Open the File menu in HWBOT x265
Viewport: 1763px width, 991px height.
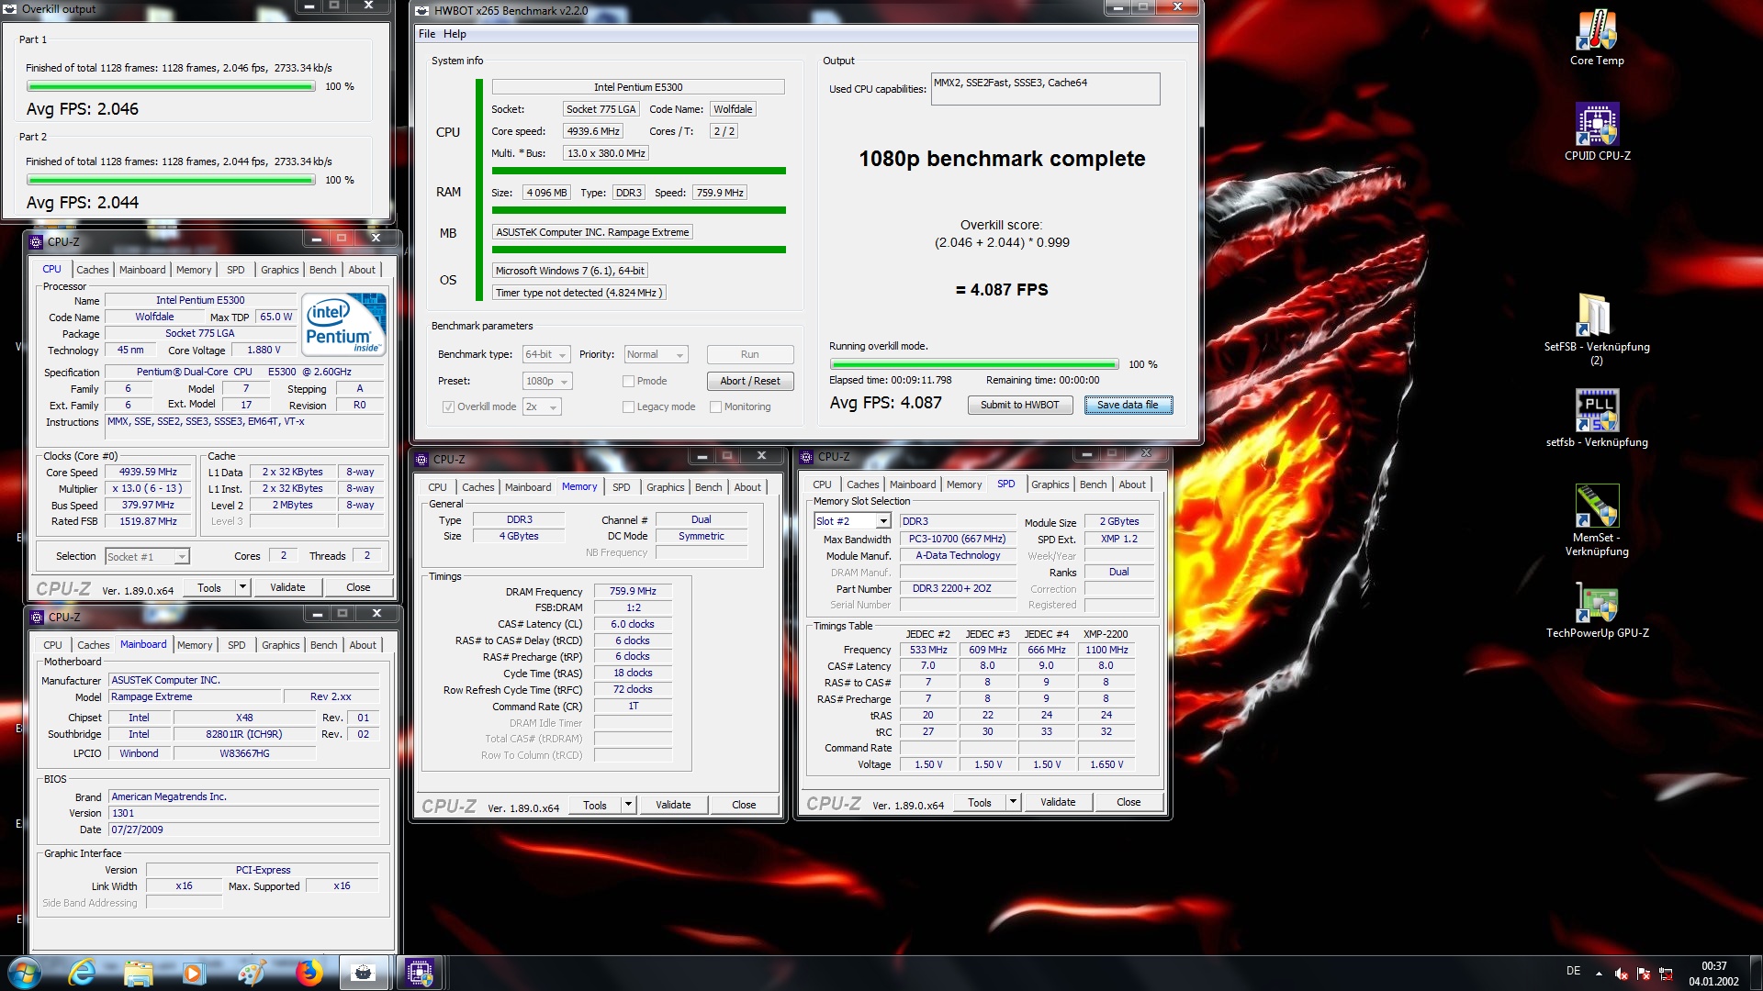coord(427,34)
